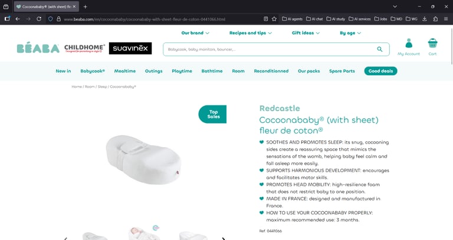Screen dimensions: 453x240
Task: Expand the By age dropdown
Action: (350, 33)
